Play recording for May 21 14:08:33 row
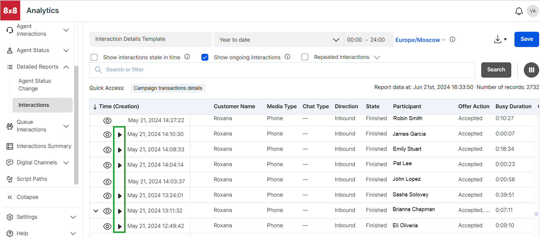The width and height of the screenshot is (540, 238). pos(120,150)
